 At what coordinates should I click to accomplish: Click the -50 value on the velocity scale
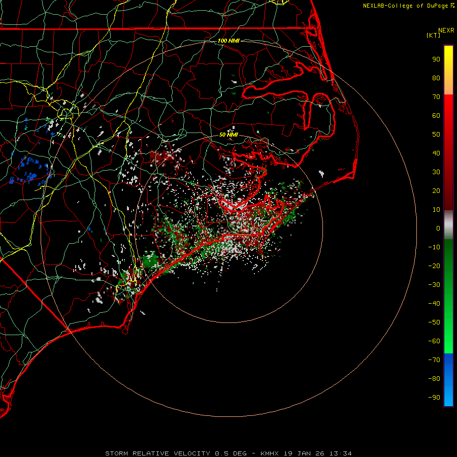click(434, 322)
